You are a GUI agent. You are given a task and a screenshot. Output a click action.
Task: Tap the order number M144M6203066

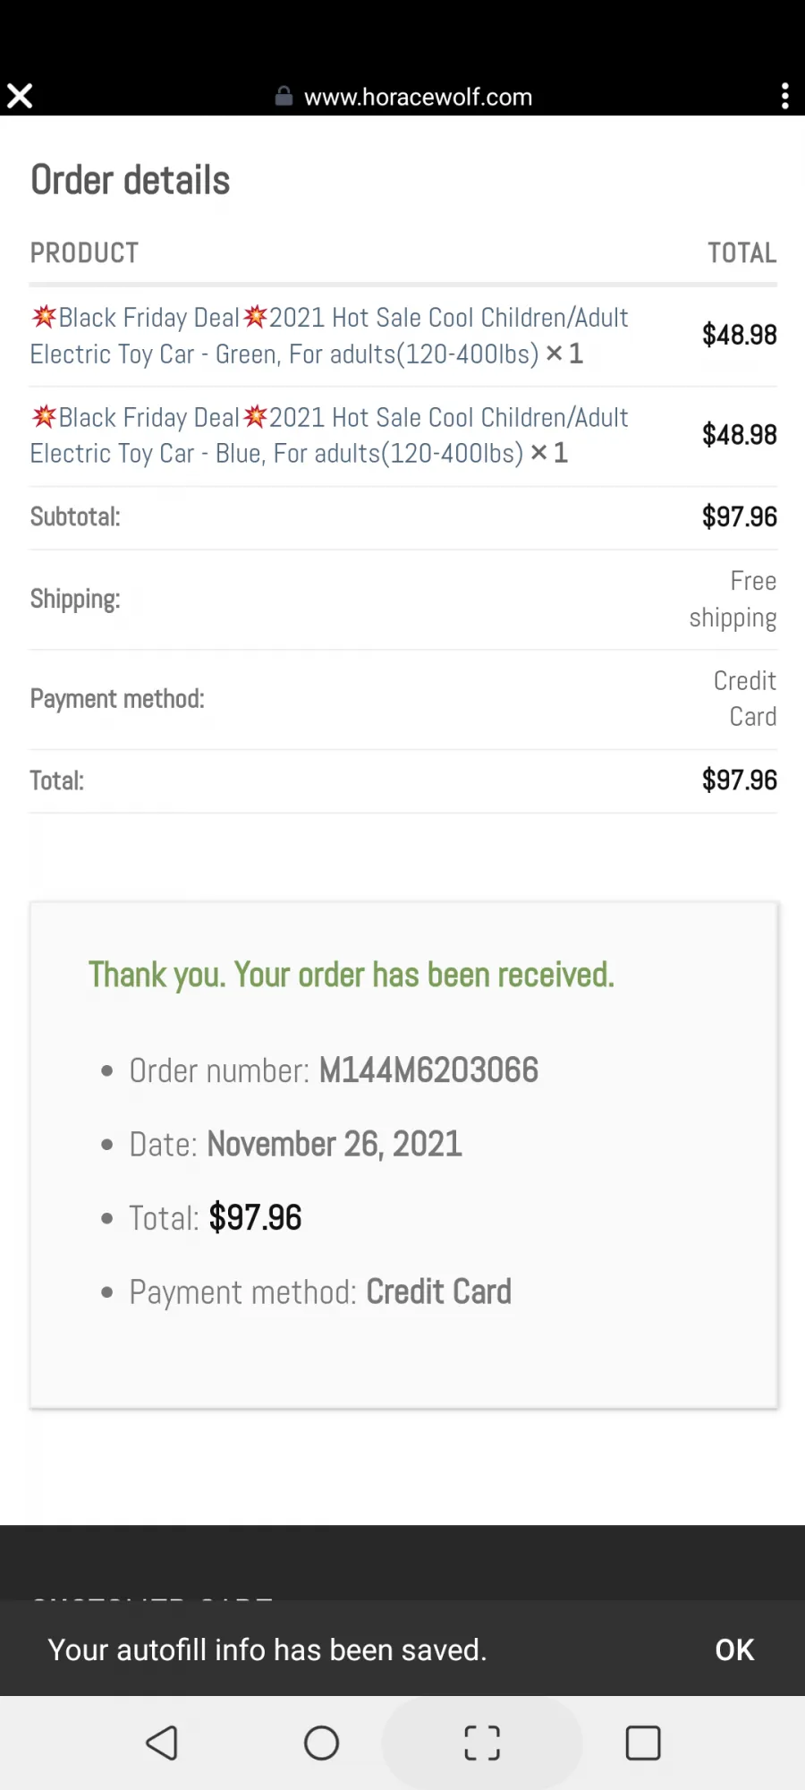click(x=428, y=1070)
